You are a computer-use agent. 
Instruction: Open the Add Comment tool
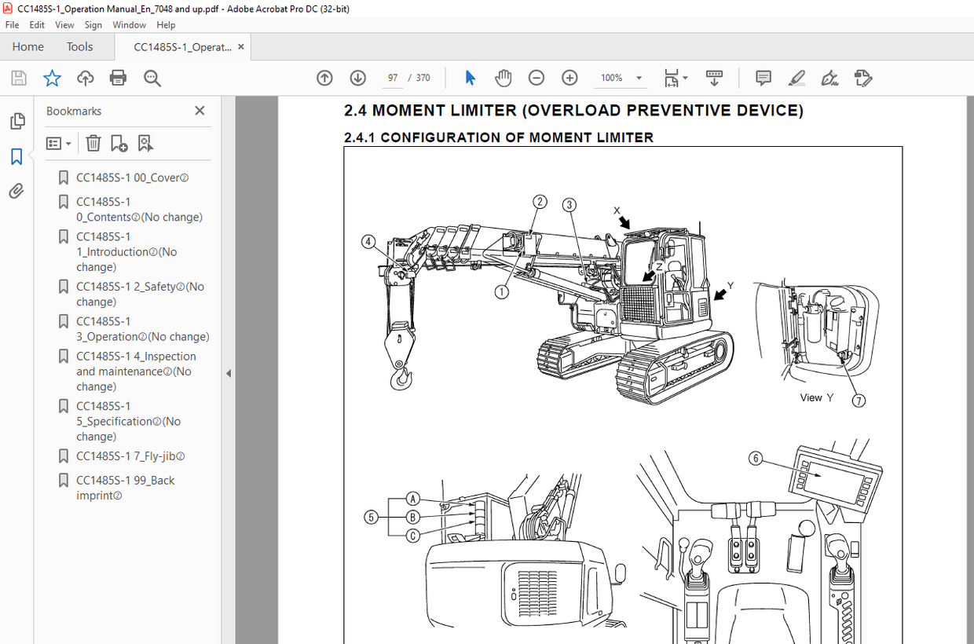click(x=762, y=78)
